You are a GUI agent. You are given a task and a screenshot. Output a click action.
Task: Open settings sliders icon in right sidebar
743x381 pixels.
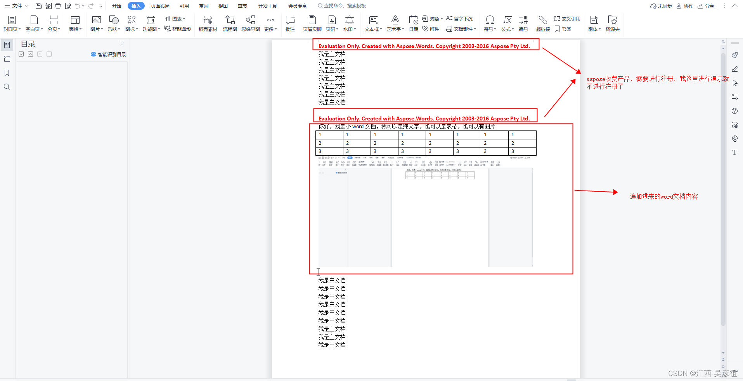pyautogui.click(x=735, y=97)
